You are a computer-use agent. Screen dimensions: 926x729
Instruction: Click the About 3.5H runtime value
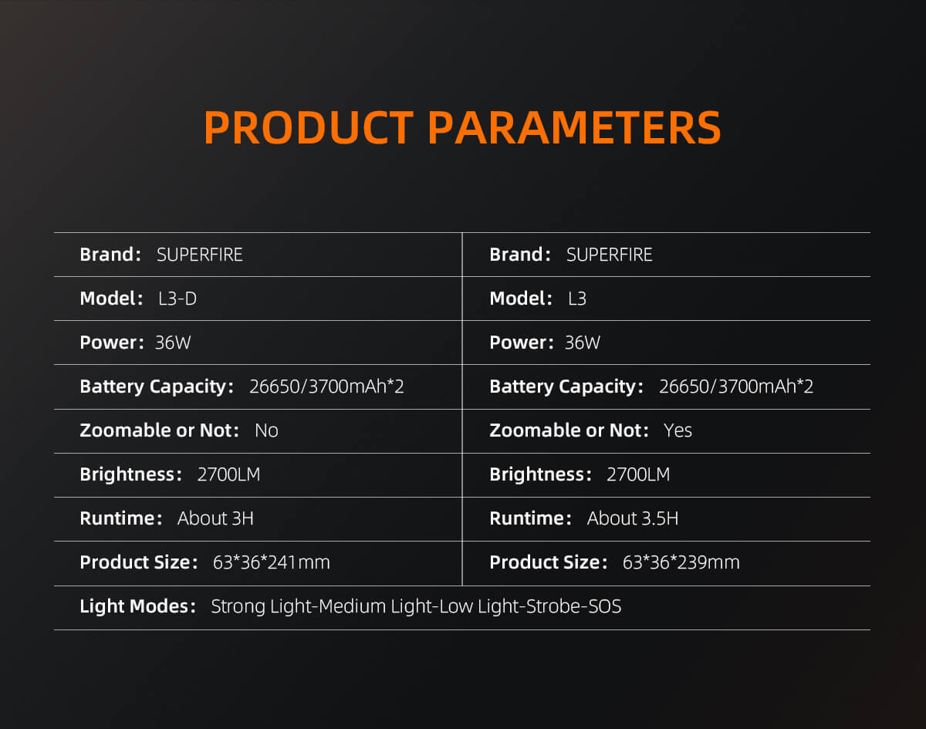click(632, 518)
